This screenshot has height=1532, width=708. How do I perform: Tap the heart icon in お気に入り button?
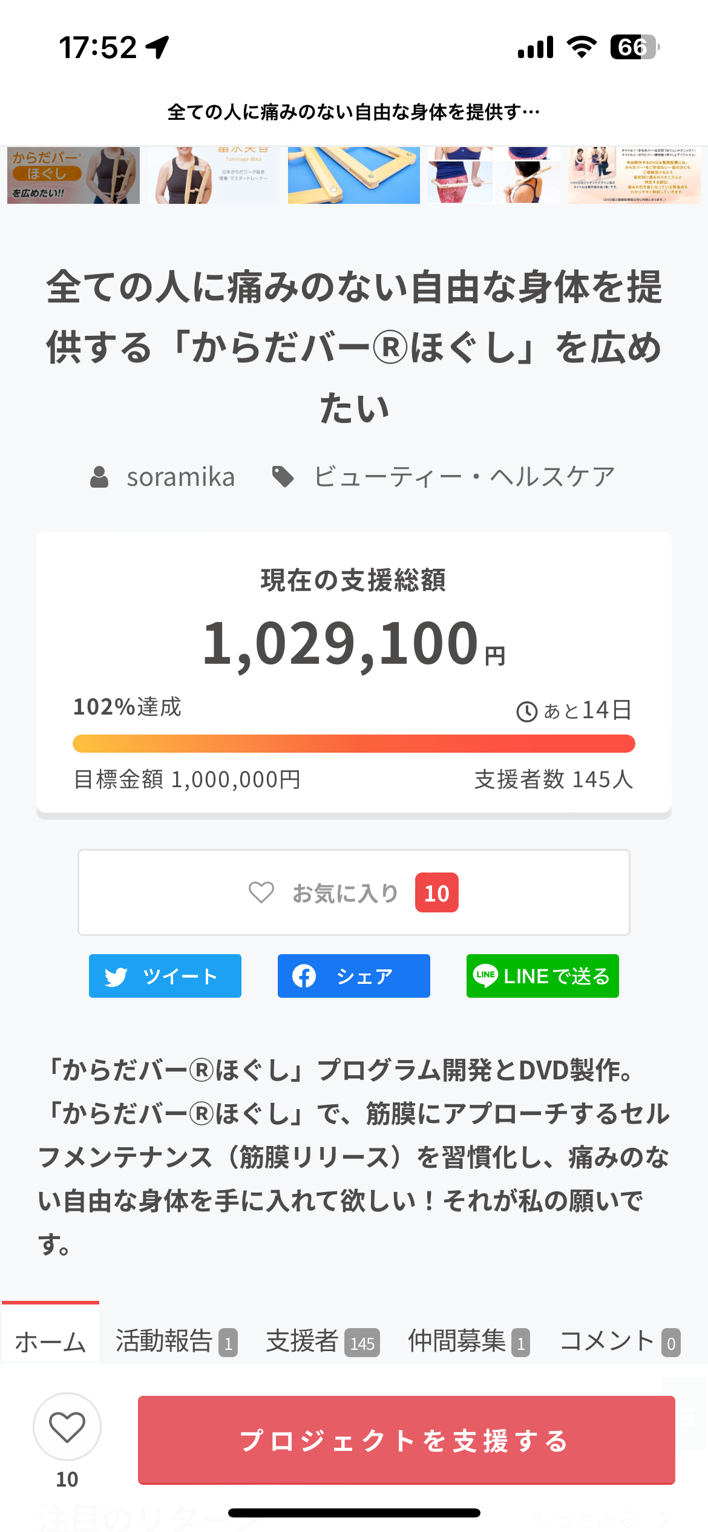[x=261, y=892]
